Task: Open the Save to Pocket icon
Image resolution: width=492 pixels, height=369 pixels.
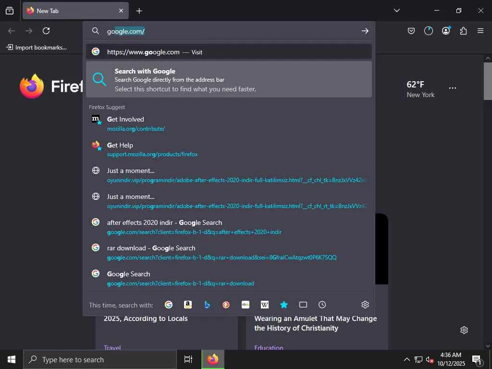Action: (411, 31)
